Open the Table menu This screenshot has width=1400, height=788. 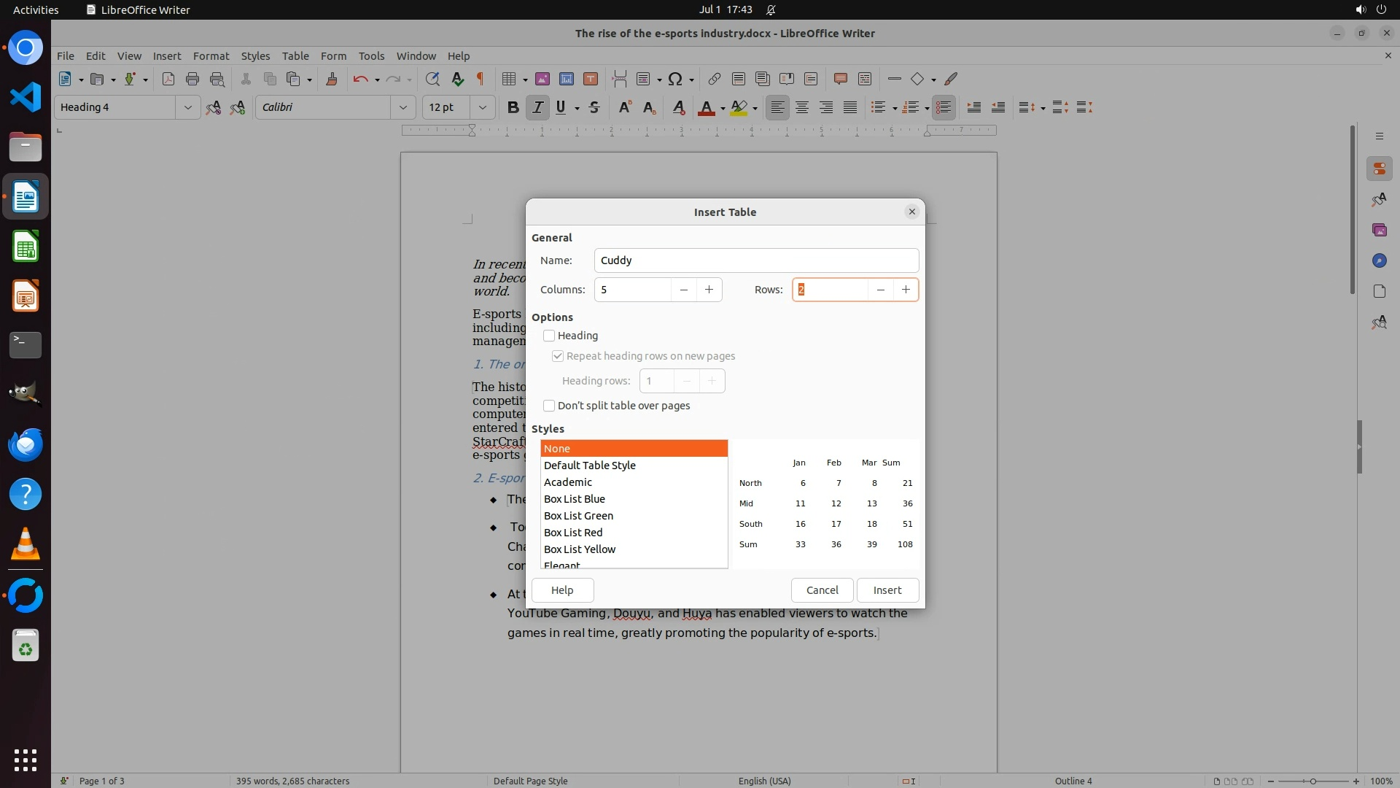pyautogui.click(x=295, y=55)
